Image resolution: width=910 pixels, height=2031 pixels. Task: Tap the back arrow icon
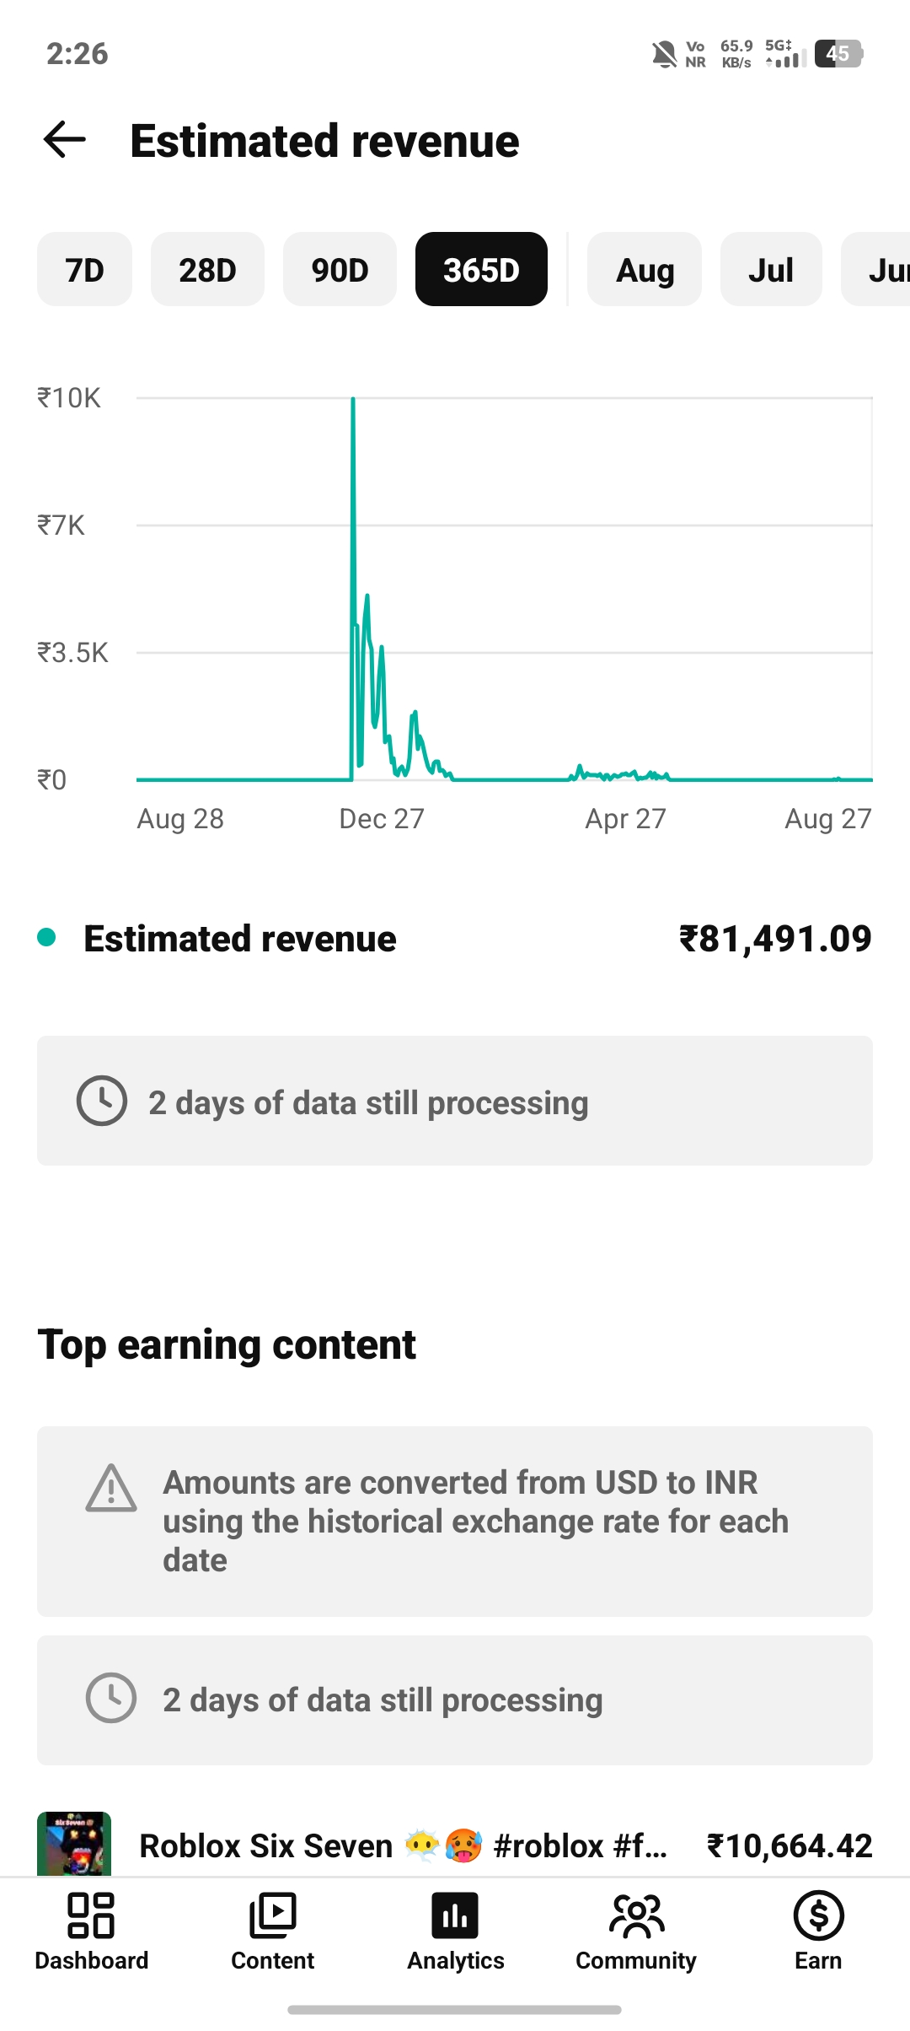65,140
